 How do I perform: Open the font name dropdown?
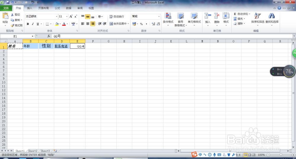coord(57,17)
